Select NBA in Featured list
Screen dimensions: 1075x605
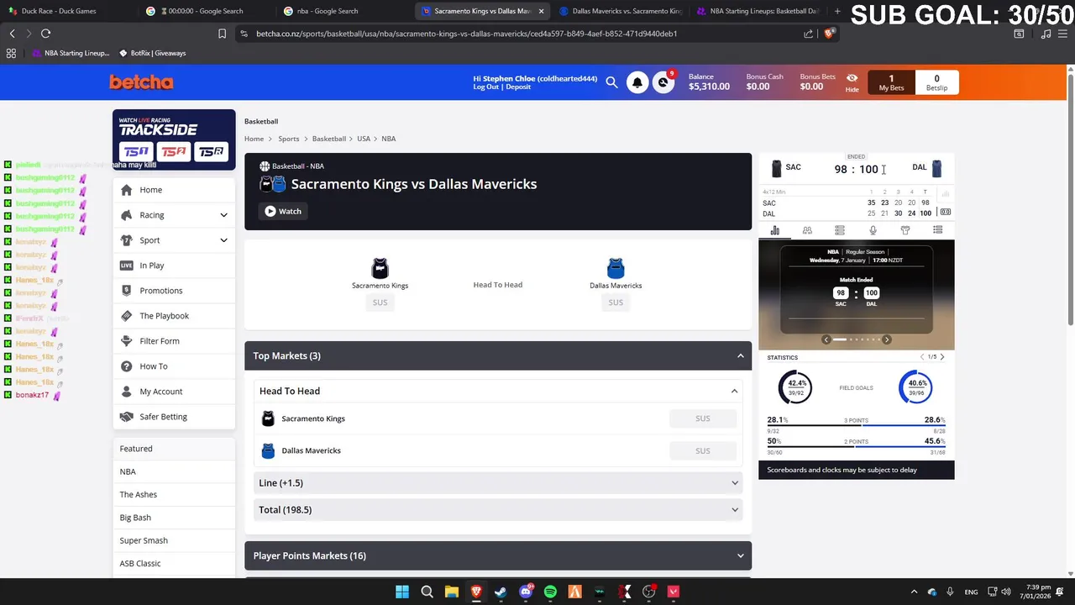(174, 471)
